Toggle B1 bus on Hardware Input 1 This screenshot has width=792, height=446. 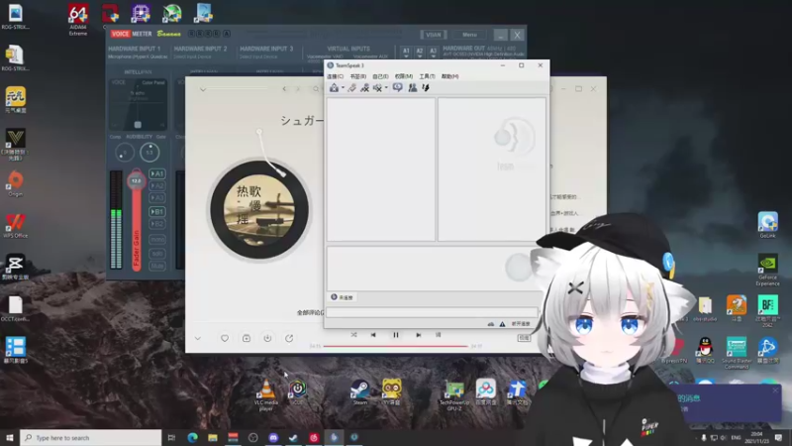click(157, 212)
